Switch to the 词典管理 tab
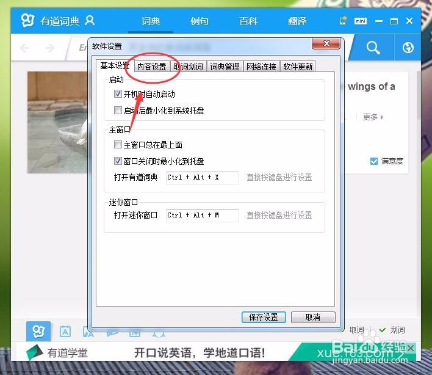 coord(225,67)
